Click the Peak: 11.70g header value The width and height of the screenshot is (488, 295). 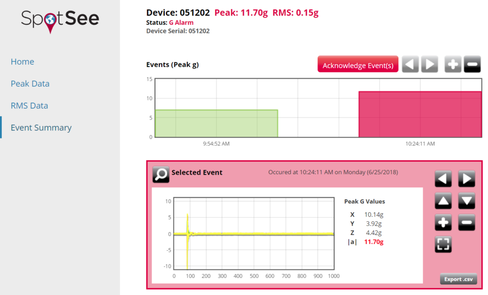pos(241,13)
